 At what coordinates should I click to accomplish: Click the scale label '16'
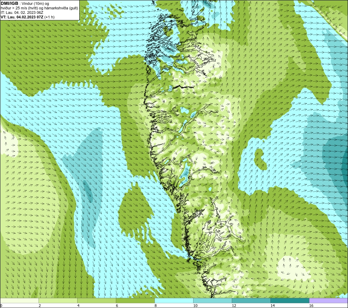click(x=311, y=306)
